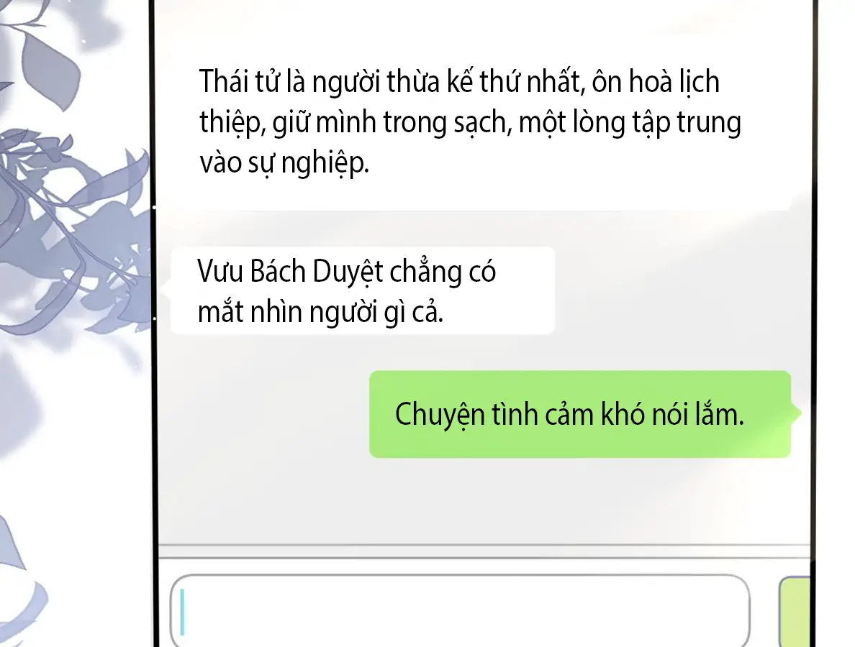Click the divider line above the input bar
The width and height of the screenshot is (855, 647).
[x=484, y=545]
